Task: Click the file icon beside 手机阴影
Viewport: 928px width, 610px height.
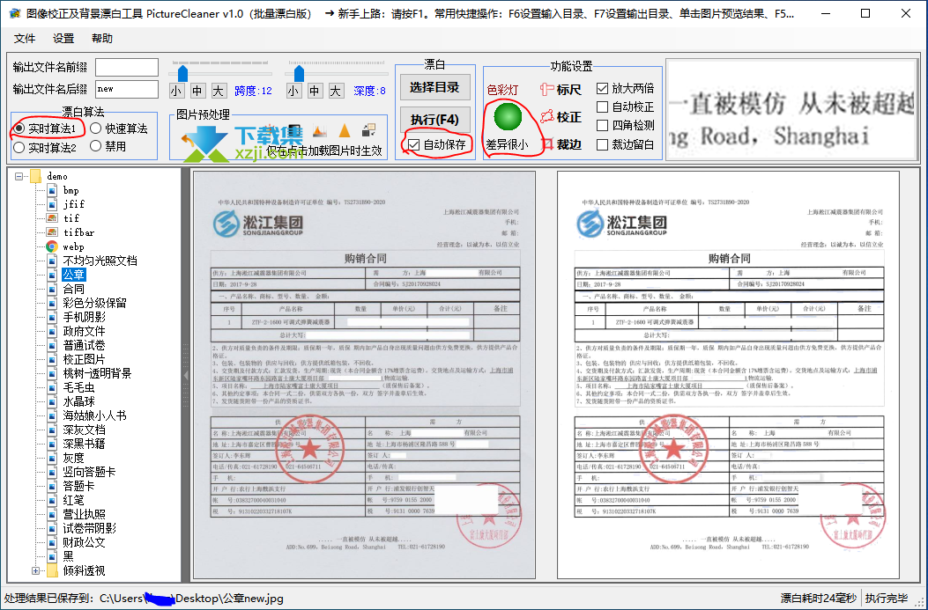Action: click(x=52, y=318)
